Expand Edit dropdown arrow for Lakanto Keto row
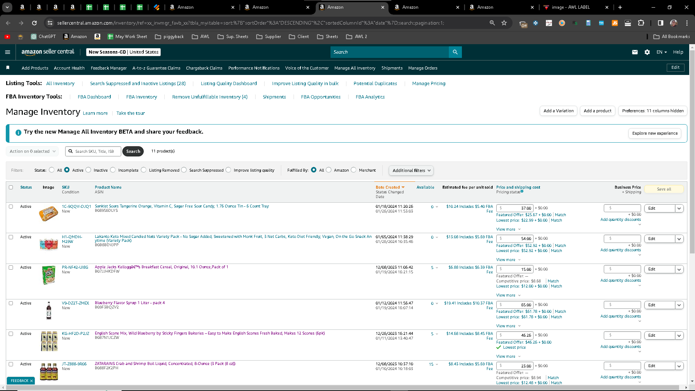The image size is (695, 391). (x=679, y=239)
